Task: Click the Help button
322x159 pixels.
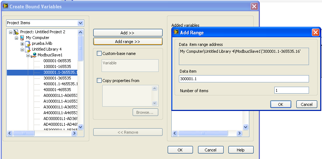Action: 241,150
